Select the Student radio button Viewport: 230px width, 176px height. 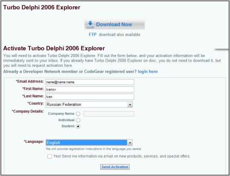coord(78,126)
